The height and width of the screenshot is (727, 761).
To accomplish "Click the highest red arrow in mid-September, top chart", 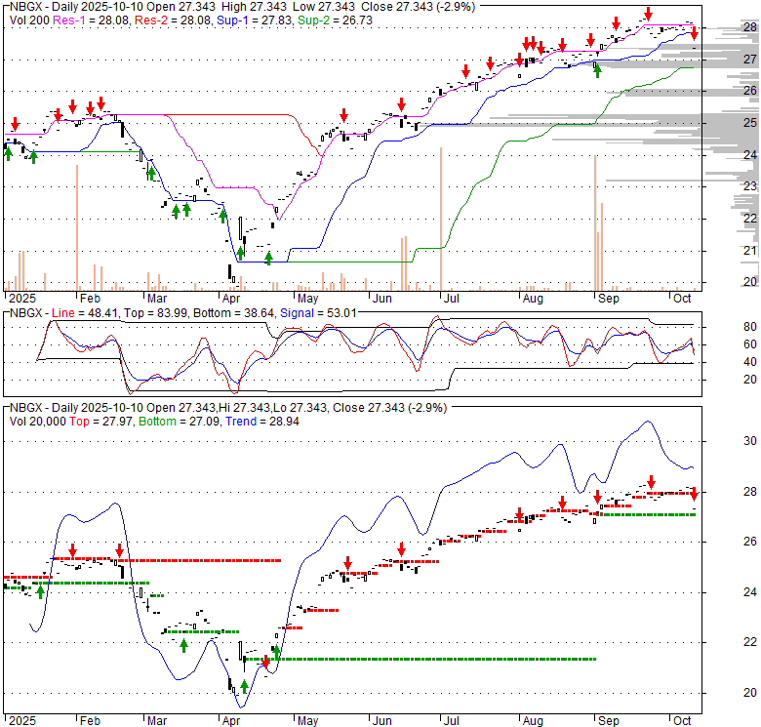I will click(649, 15).
